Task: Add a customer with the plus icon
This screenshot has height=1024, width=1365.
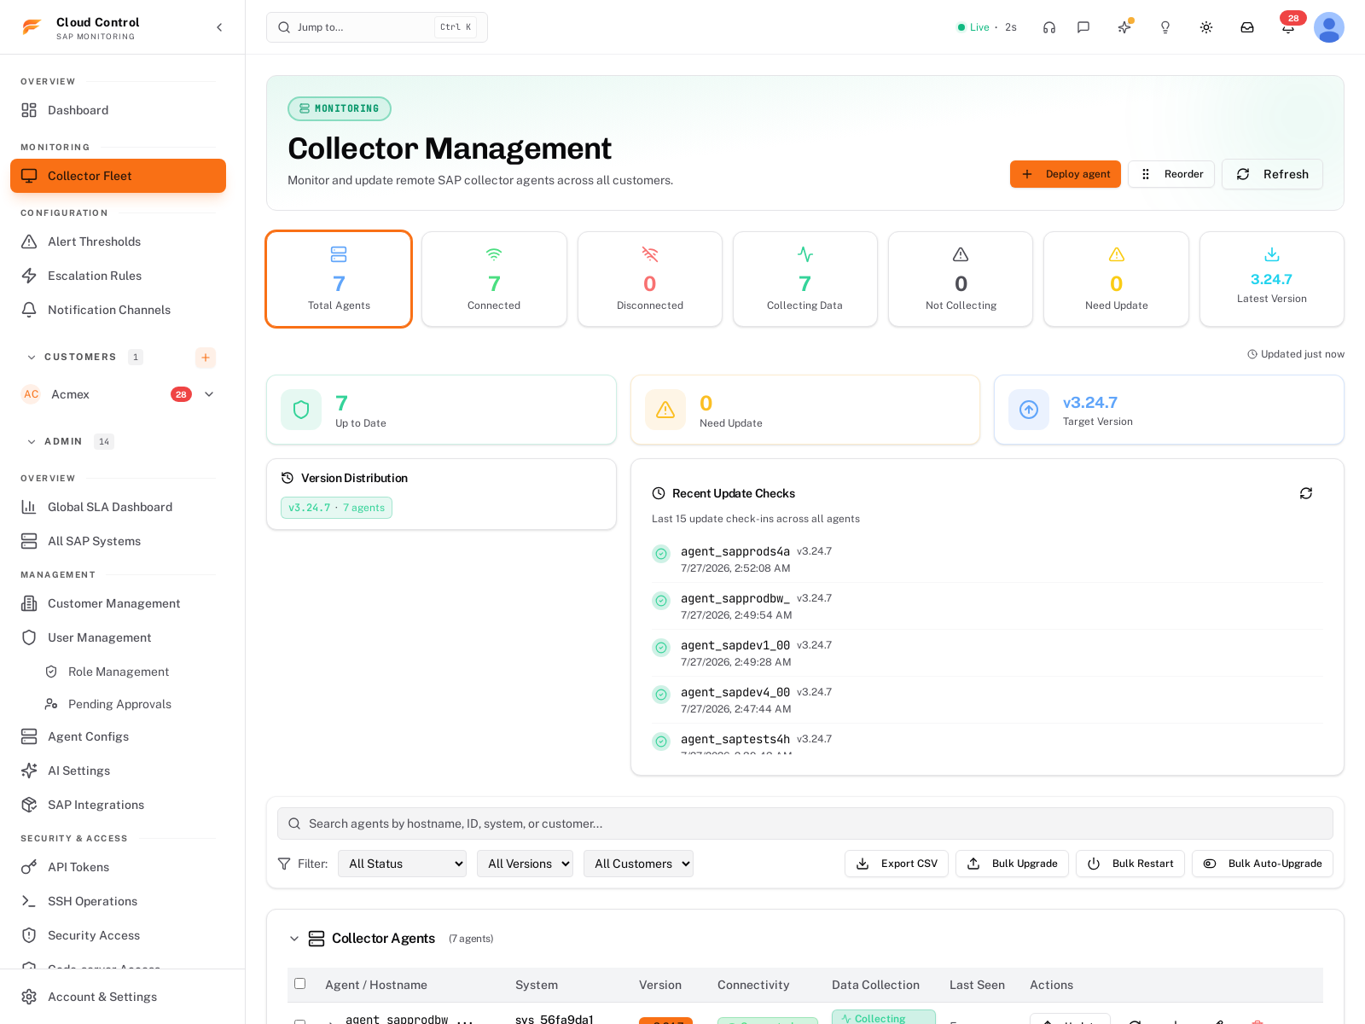Action: (206, 357)
